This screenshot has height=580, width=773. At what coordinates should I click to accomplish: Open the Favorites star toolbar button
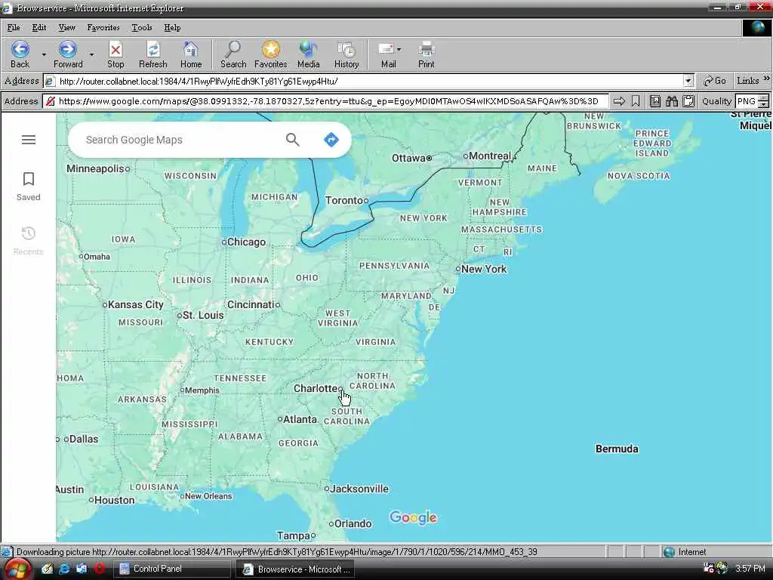click(271, 54)
